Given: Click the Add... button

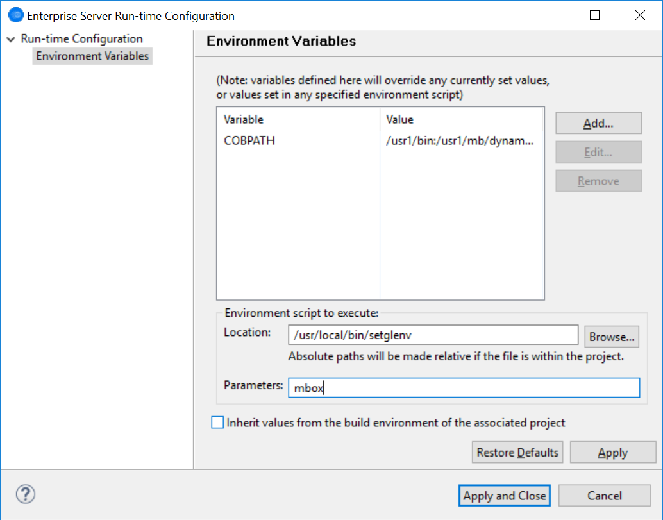Looking at the screenshot, I should click(x=598, y=123).
